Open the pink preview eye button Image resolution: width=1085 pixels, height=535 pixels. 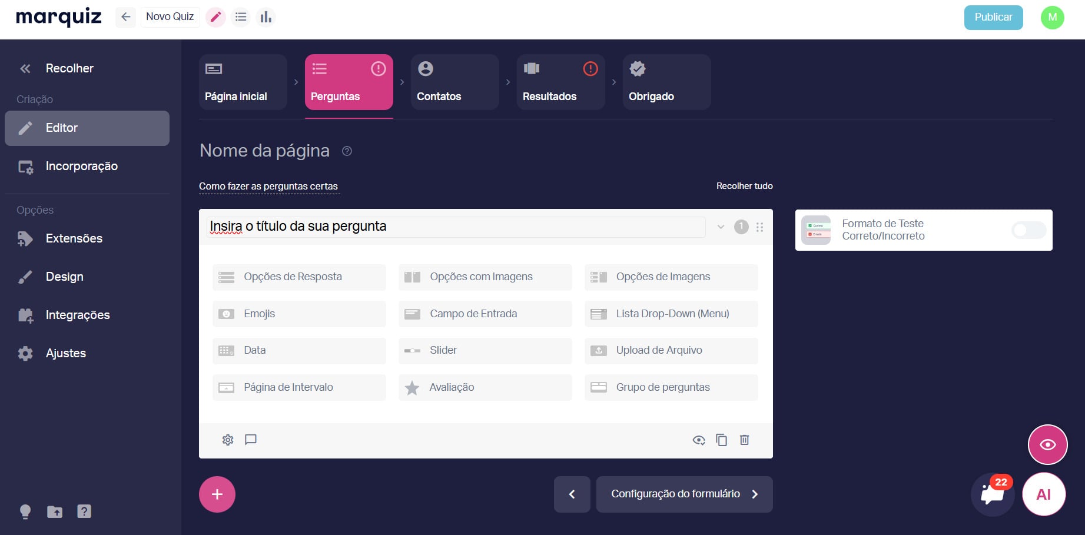click(1048, 444)
